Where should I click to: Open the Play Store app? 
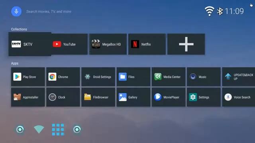tap(28, 77)
